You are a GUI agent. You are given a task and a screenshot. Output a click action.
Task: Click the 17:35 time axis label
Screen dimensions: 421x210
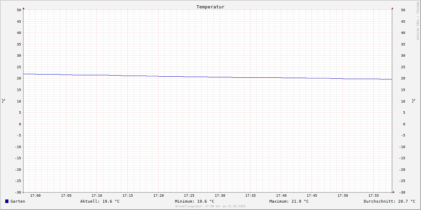(250, 195)
